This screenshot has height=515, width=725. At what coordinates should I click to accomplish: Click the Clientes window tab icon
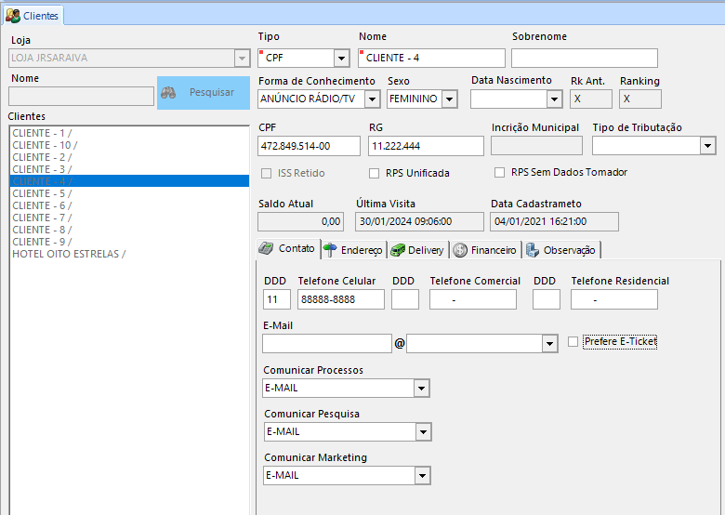pyautogui.click(x=12, y=16)
